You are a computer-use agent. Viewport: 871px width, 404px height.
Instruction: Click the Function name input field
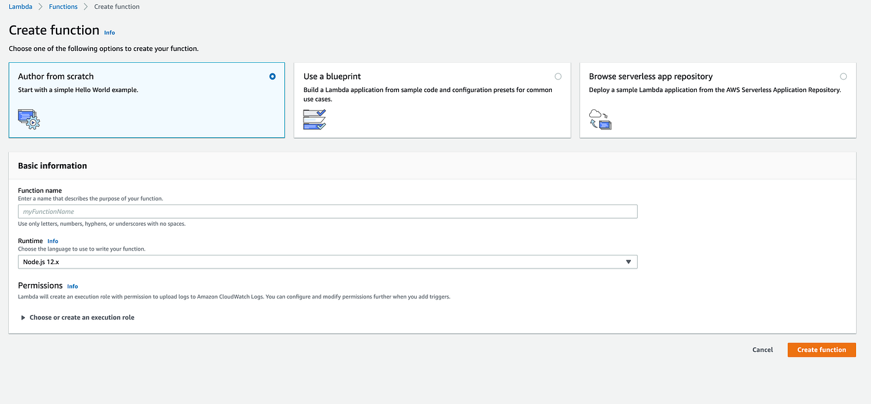pyautogui.click(x=328, y=211)
